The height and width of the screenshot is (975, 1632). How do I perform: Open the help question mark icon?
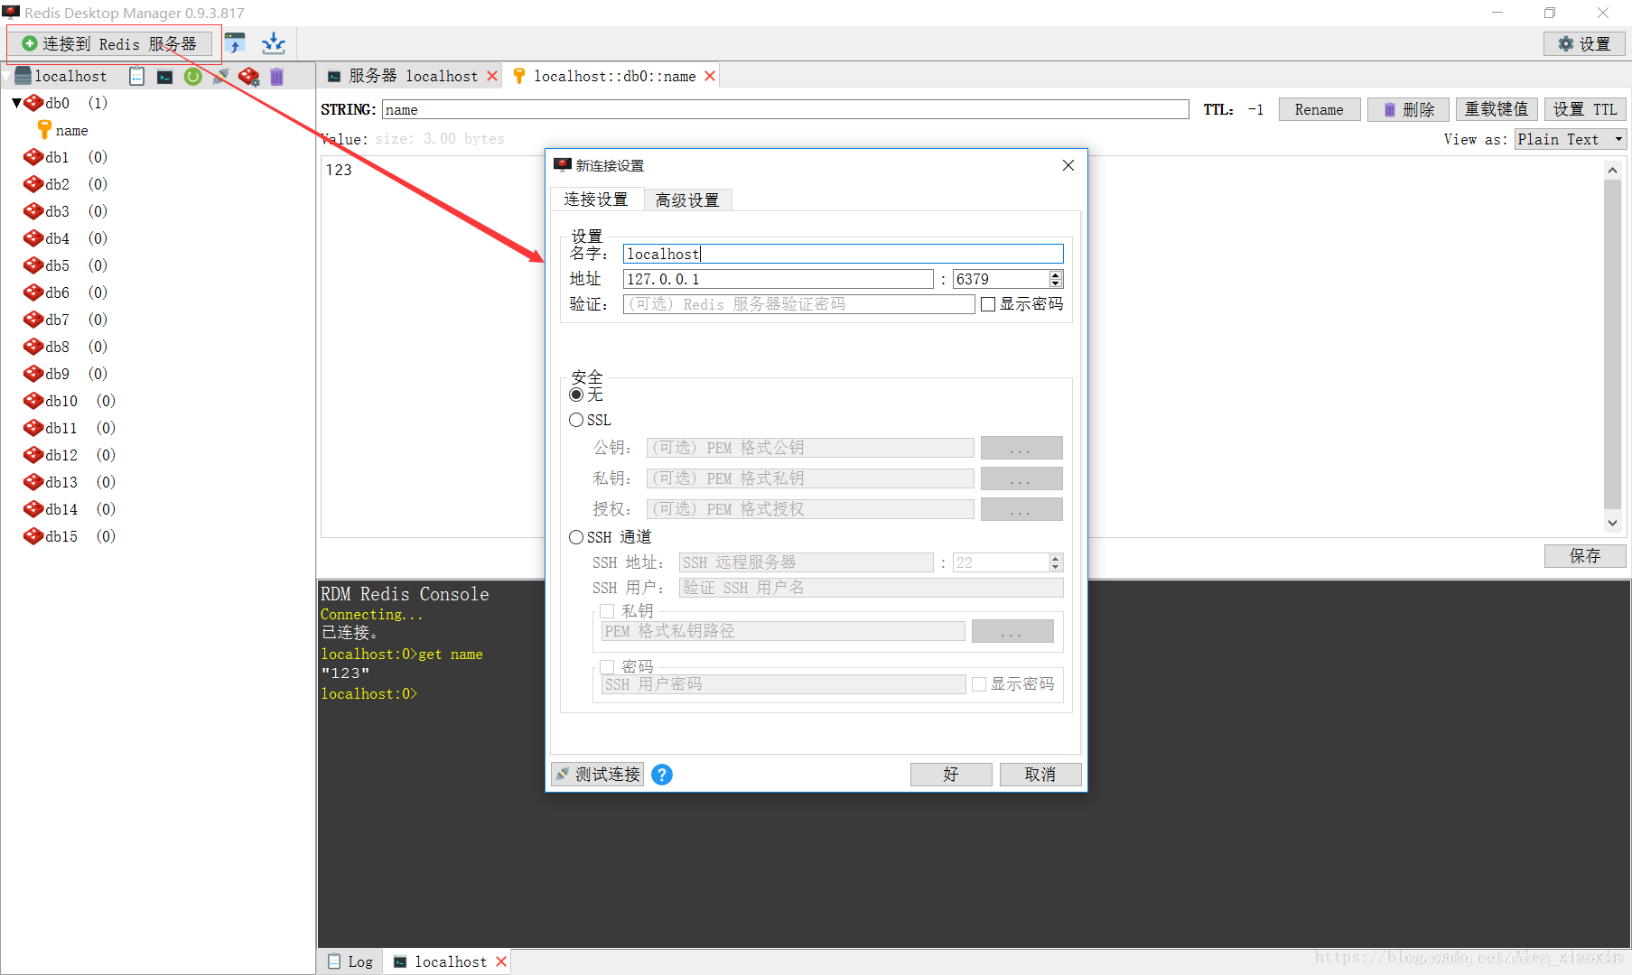(661, 775)
